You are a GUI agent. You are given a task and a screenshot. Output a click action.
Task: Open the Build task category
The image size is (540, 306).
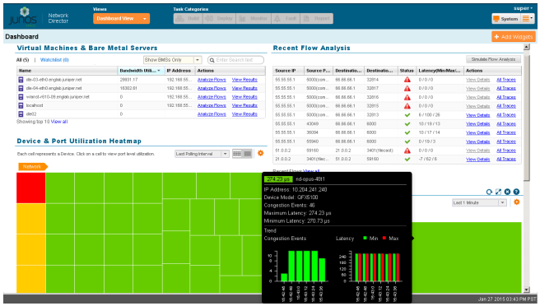(188, 19)
